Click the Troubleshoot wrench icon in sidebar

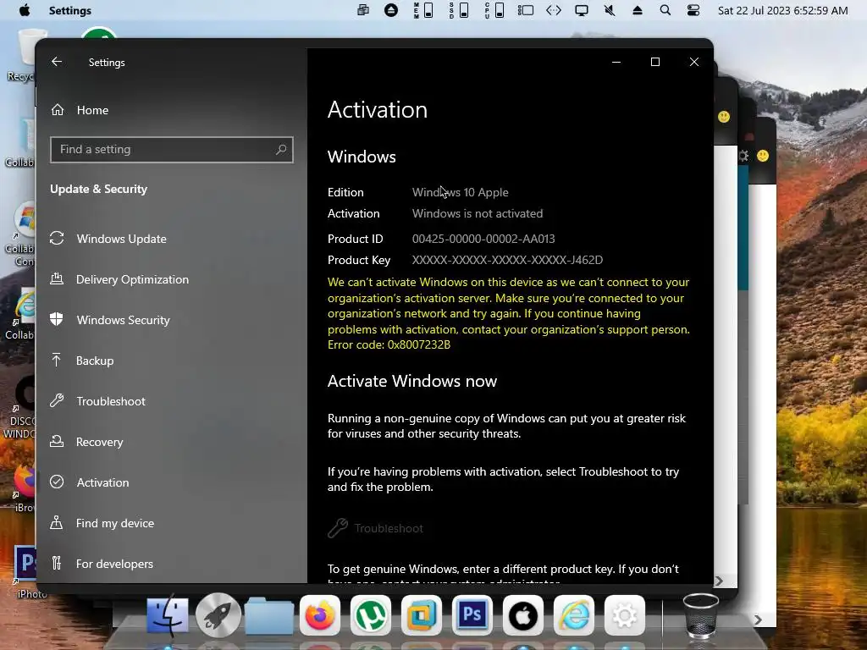click(57, 400)
